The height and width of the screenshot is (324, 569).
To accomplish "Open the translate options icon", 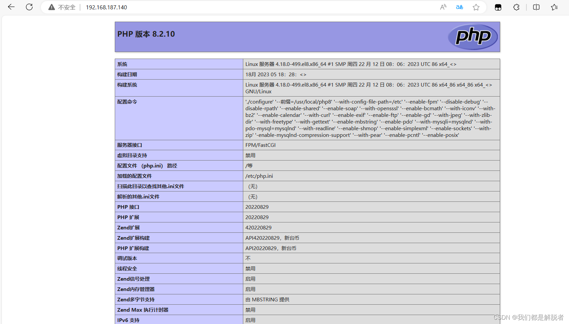I will tap(459, 7).
